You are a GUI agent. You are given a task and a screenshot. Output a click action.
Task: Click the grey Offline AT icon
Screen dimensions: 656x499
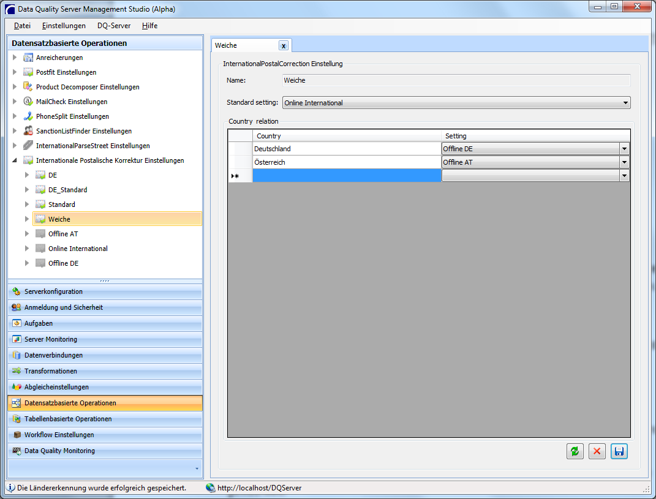click(40, 234)
